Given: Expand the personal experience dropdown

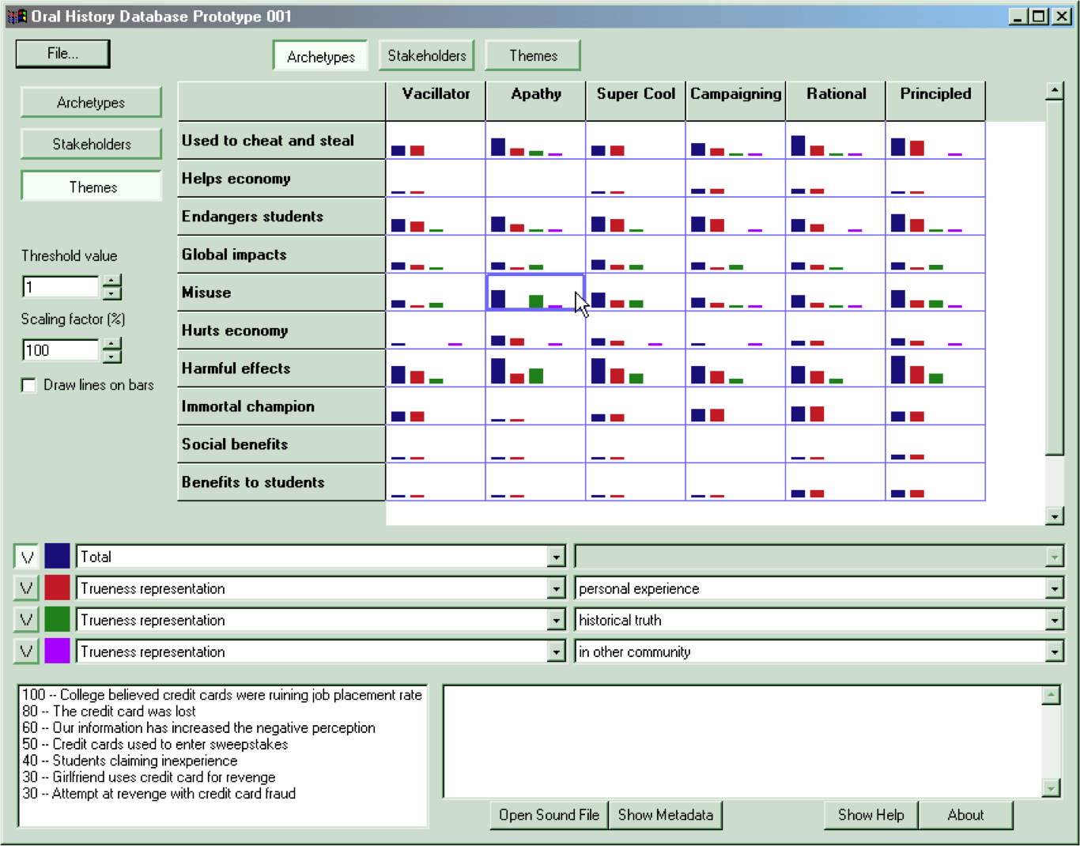Looking at the screenshot, I should pyautogui.click(x=1054, y=589).
